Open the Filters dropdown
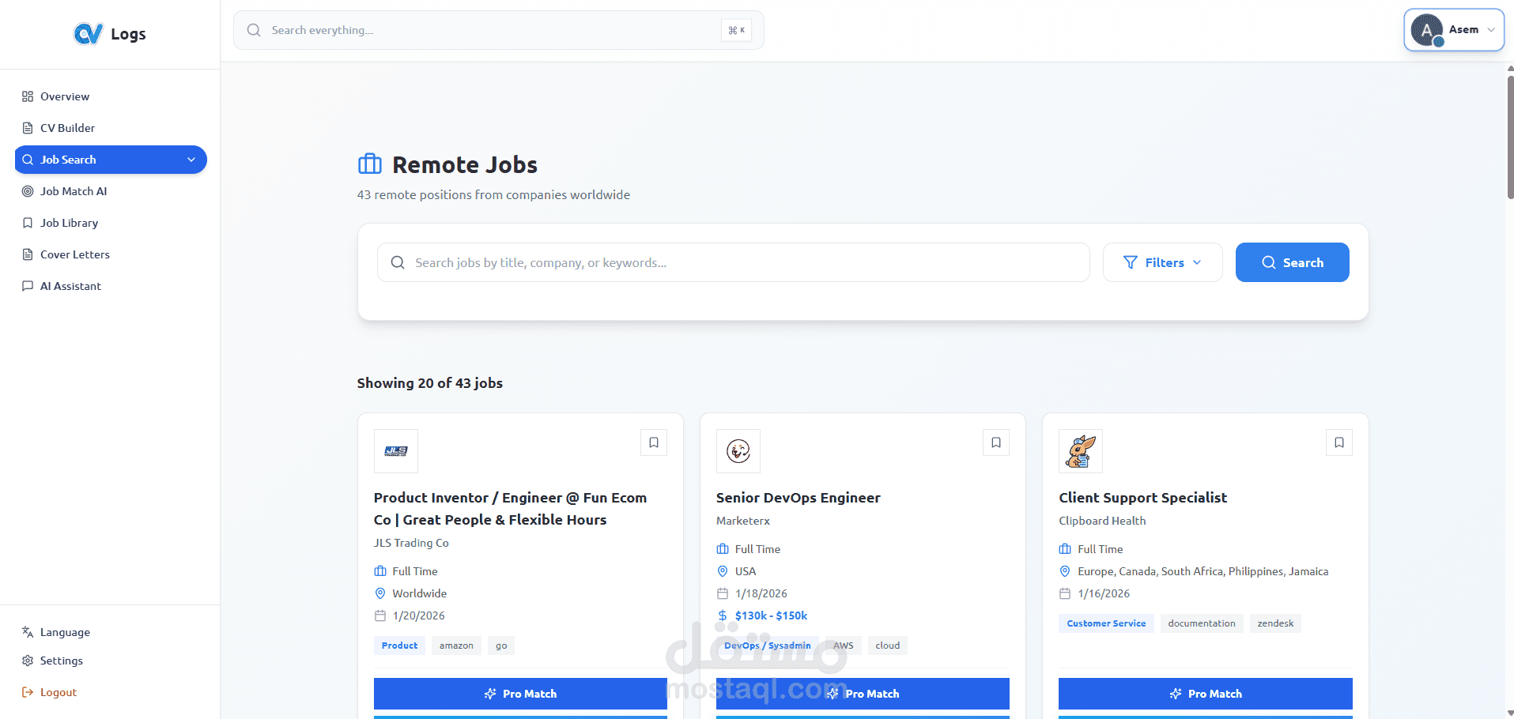Viewport: 1514px width, 719px height. [1162, 262]
